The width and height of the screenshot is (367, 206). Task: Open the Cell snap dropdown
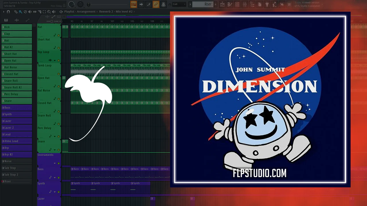click(179, 4)
